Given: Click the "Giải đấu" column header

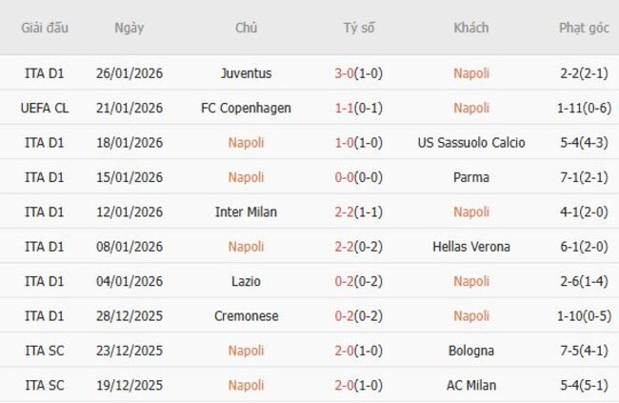Looking at the screenshot, I should [44, 28].
